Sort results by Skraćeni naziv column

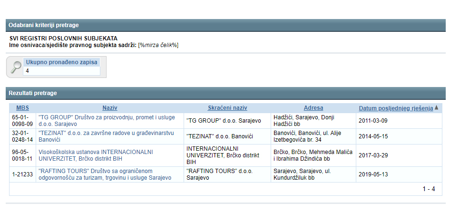(227, 108)
